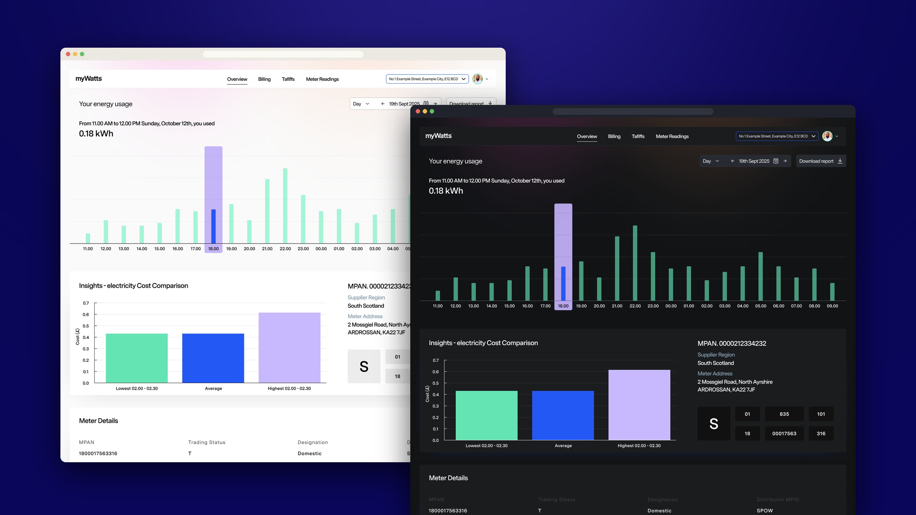Open Overview tab in dark window
Image resolution: width=916 pixels, height=515 pixels.
pos(587,136)
